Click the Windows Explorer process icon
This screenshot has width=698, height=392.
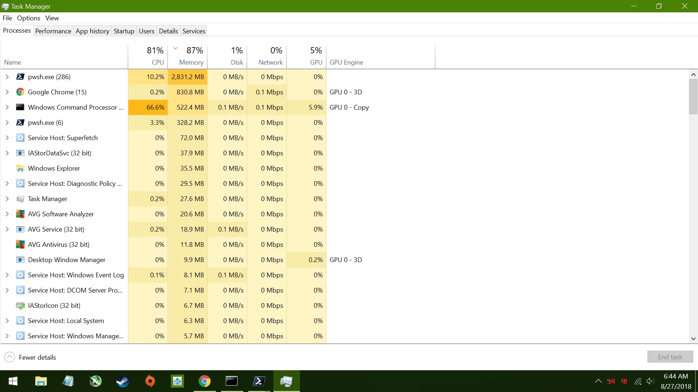pyautogui.click(x=20, y=168)
